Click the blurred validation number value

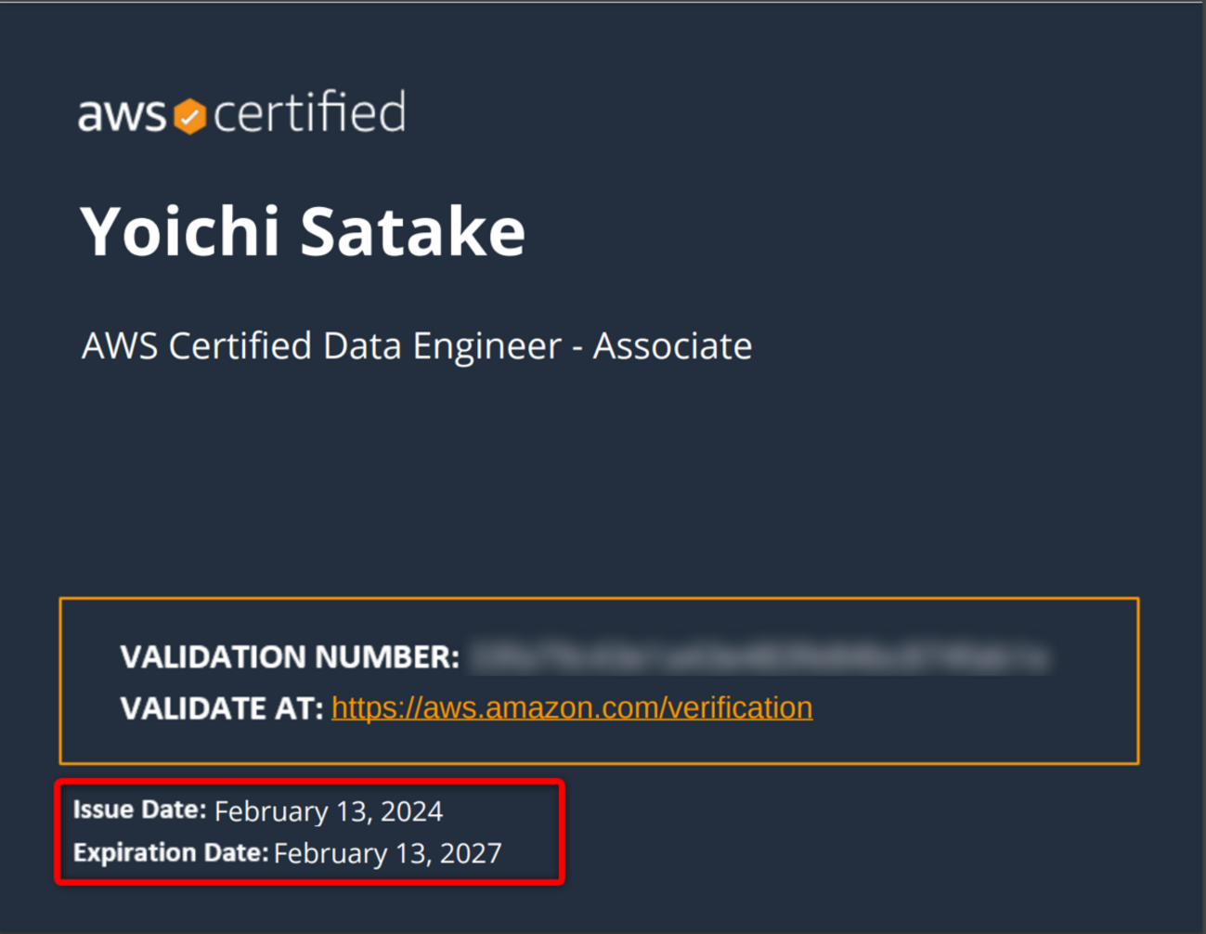759,657
